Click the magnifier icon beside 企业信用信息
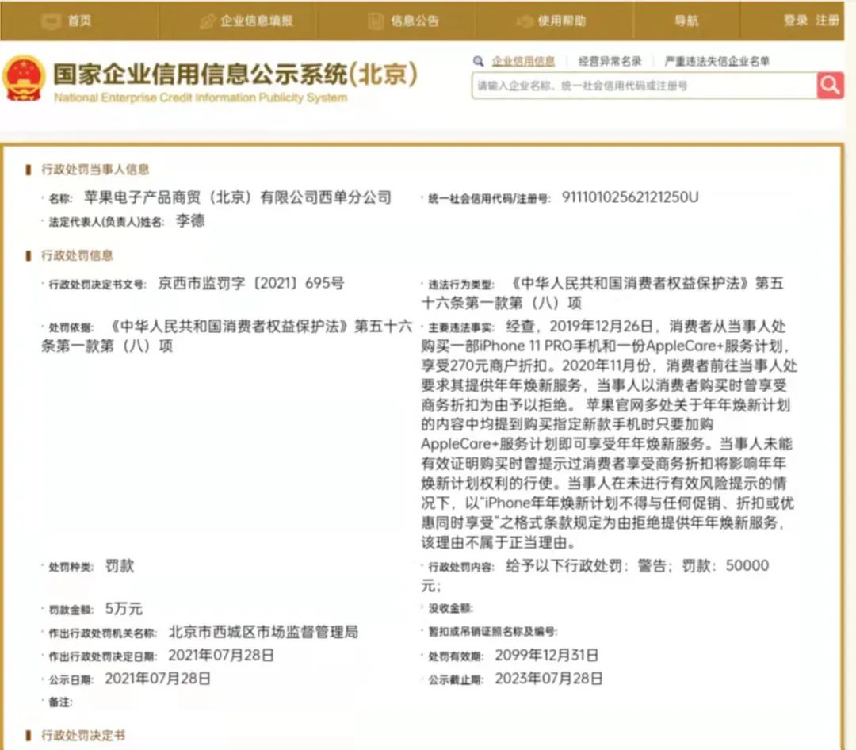The height and width of the screenshot is (750, 856). point(479,61)
